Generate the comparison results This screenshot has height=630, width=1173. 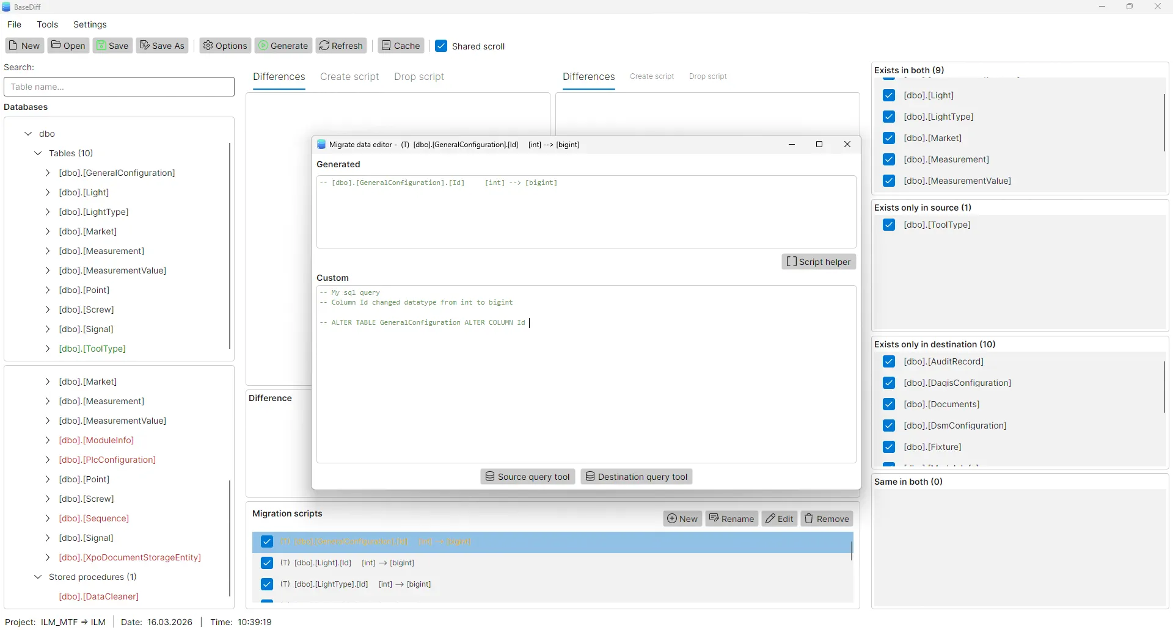pos(283,46)
